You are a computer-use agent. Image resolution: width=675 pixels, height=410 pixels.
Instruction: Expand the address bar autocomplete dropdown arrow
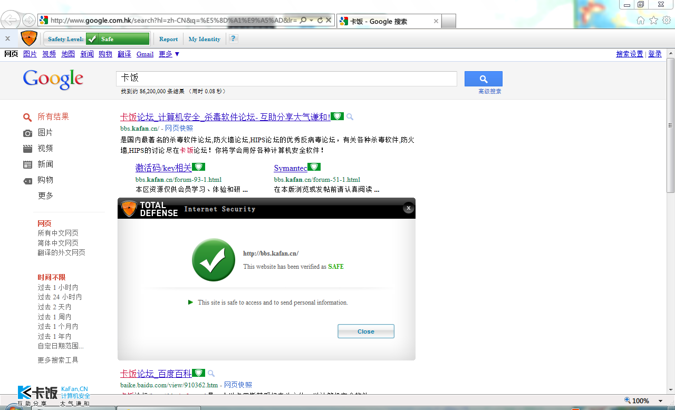point(312,20)
